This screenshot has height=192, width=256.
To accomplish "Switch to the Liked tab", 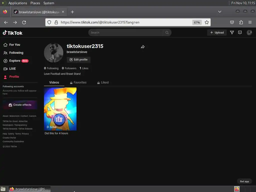I will coord(103,82).
